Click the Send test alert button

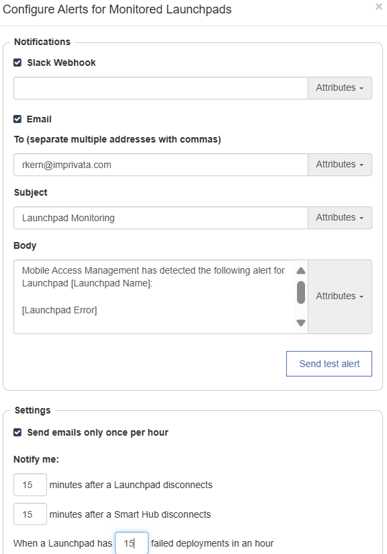329,364
